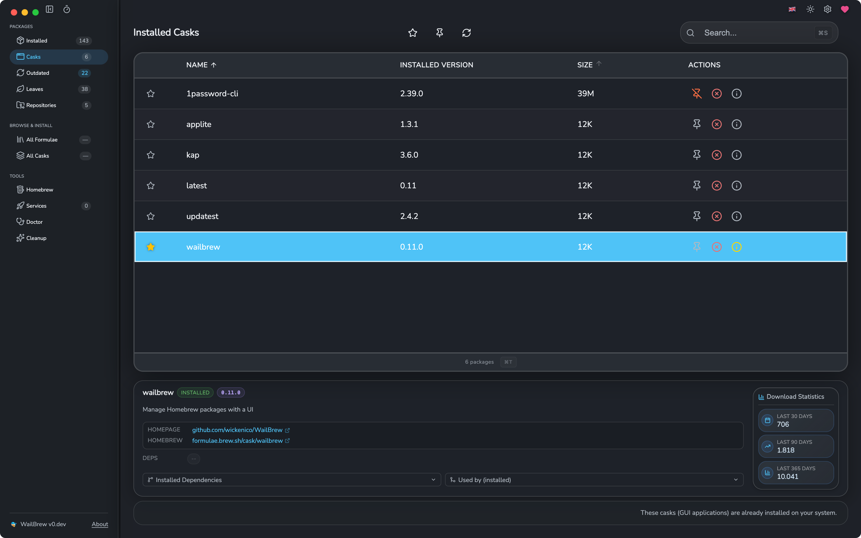The height and width of the screenshot is (538, 861).
Task: Refresh the installed casks list
Action: [467, 33]
